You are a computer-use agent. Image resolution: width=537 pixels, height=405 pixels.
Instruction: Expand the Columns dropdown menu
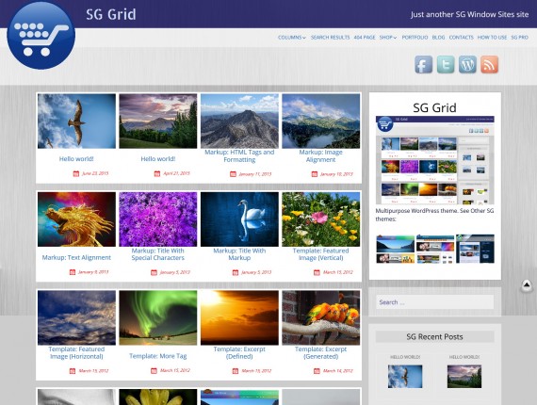(292, 38)
